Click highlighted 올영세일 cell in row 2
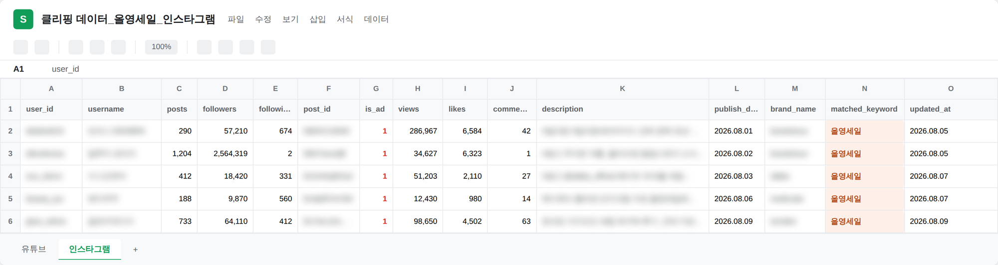The width and height of the screenshot is (998, 265). 864,131
